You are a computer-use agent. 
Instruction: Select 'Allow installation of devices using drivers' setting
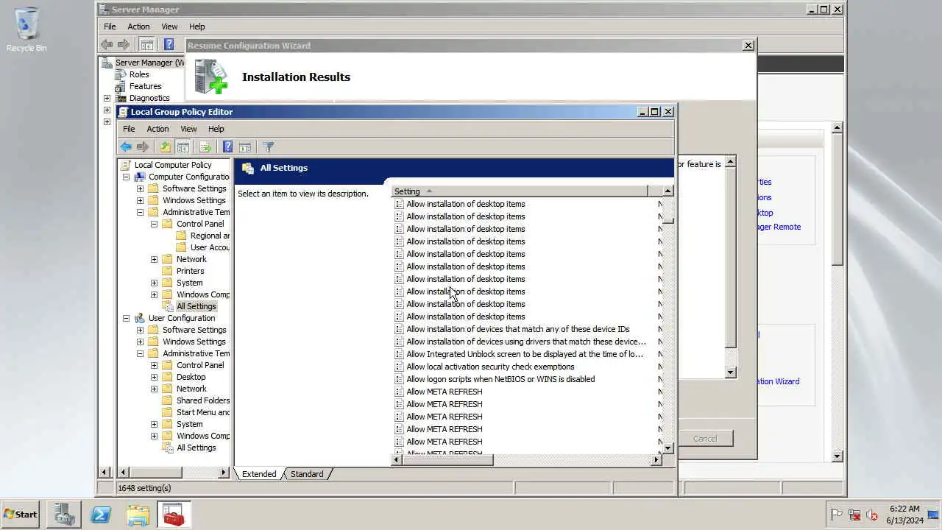[526, 342]
